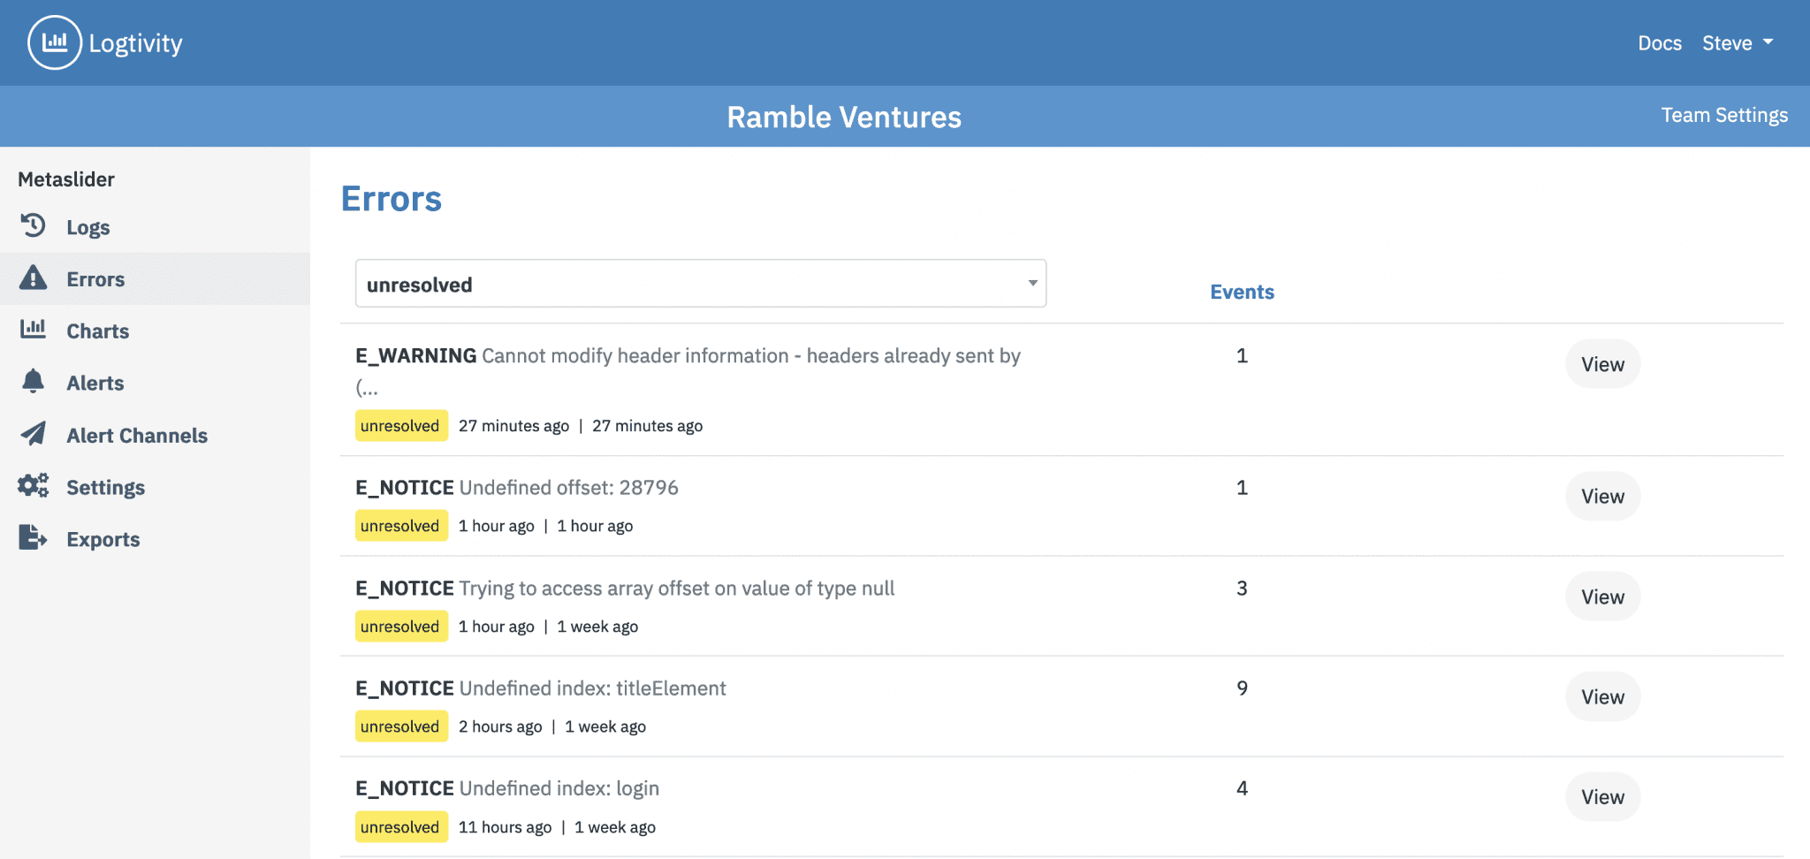Click the Alert Channels paper plane icon
The height and width of the screenshot is (859, 1810).
coord(34,434)
